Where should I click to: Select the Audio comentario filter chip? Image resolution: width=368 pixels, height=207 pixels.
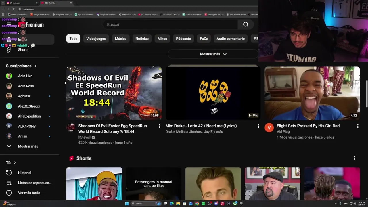[x=231, y=39]
